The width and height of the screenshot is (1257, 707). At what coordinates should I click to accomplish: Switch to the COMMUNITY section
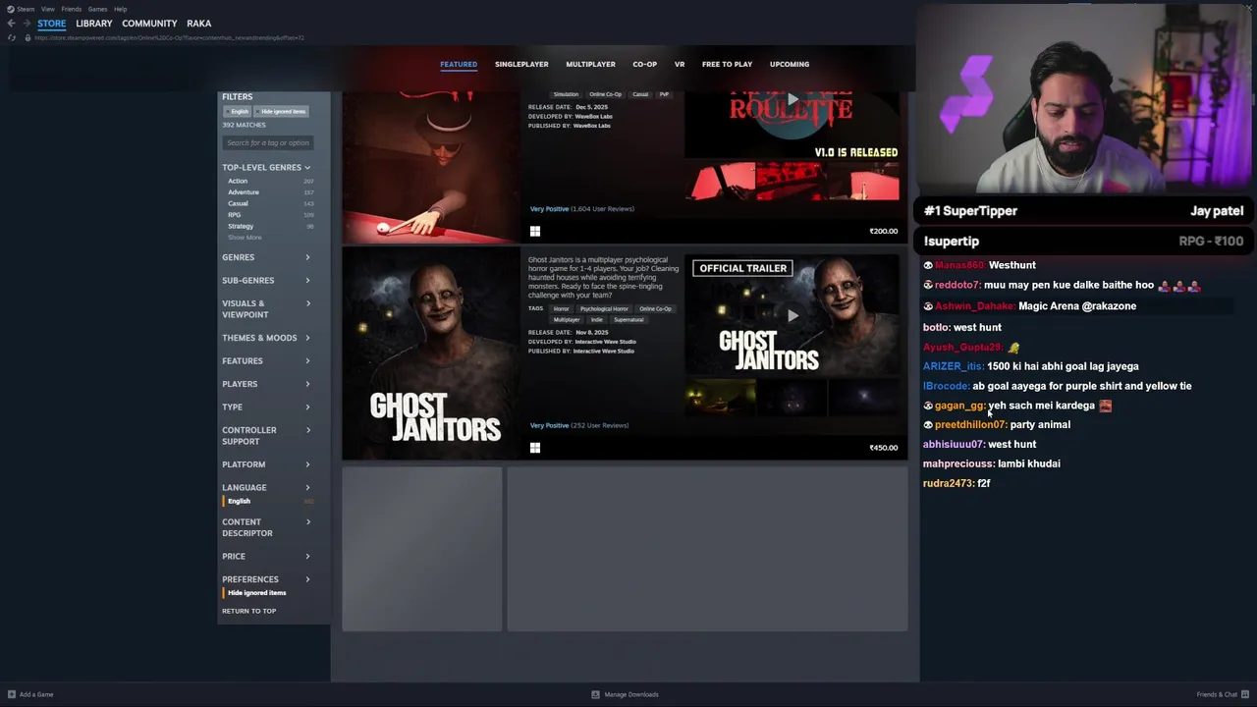149,24
